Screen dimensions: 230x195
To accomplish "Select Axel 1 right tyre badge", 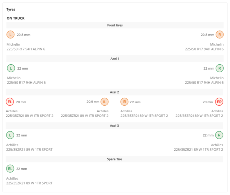I will (219, 68).
